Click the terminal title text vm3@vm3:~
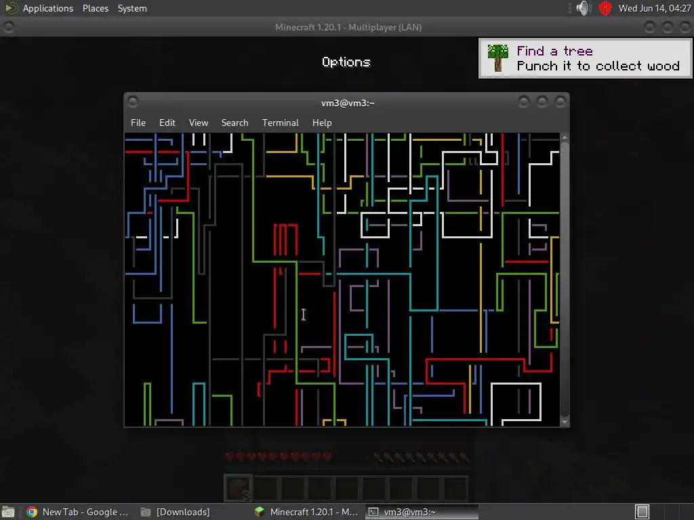This screenshot has height=520, width=694. pos(348,103)
